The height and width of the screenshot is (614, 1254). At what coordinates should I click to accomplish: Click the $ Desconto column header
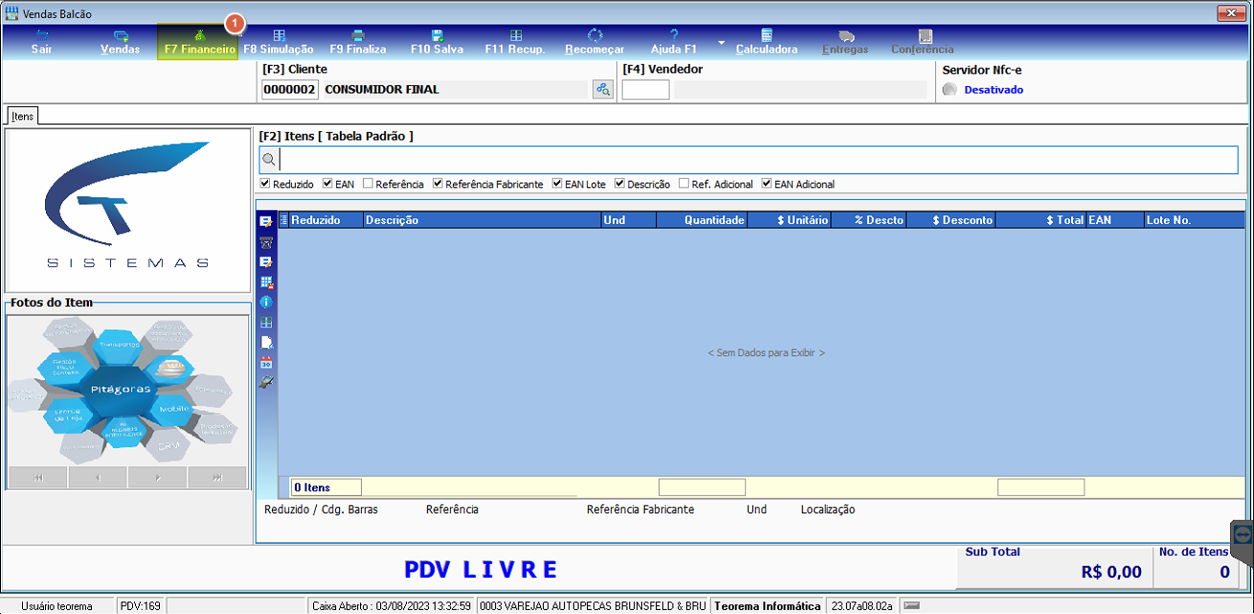(951, 220)
